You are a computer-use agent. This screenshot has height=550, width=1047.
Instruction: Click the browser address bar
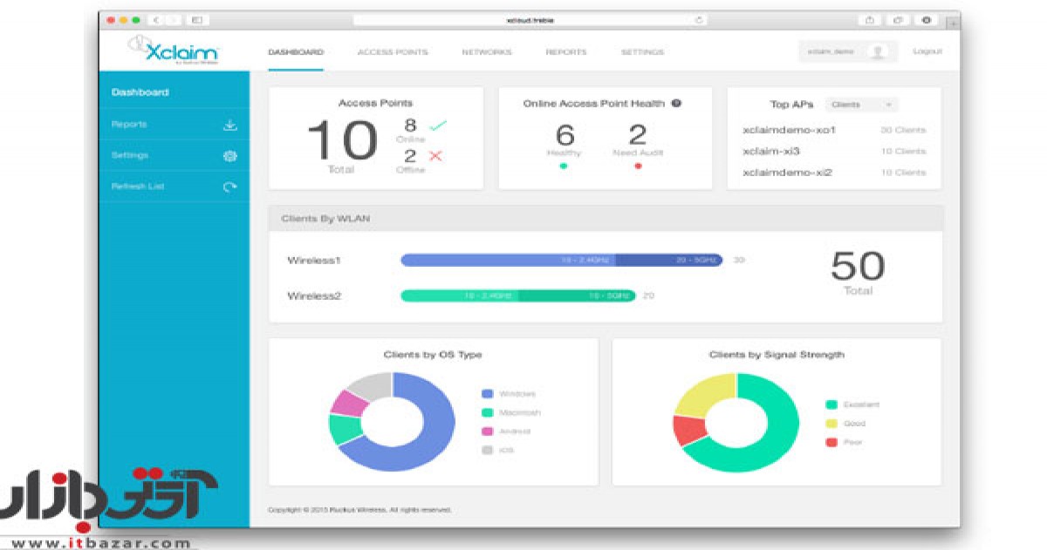tap(530, 19)
